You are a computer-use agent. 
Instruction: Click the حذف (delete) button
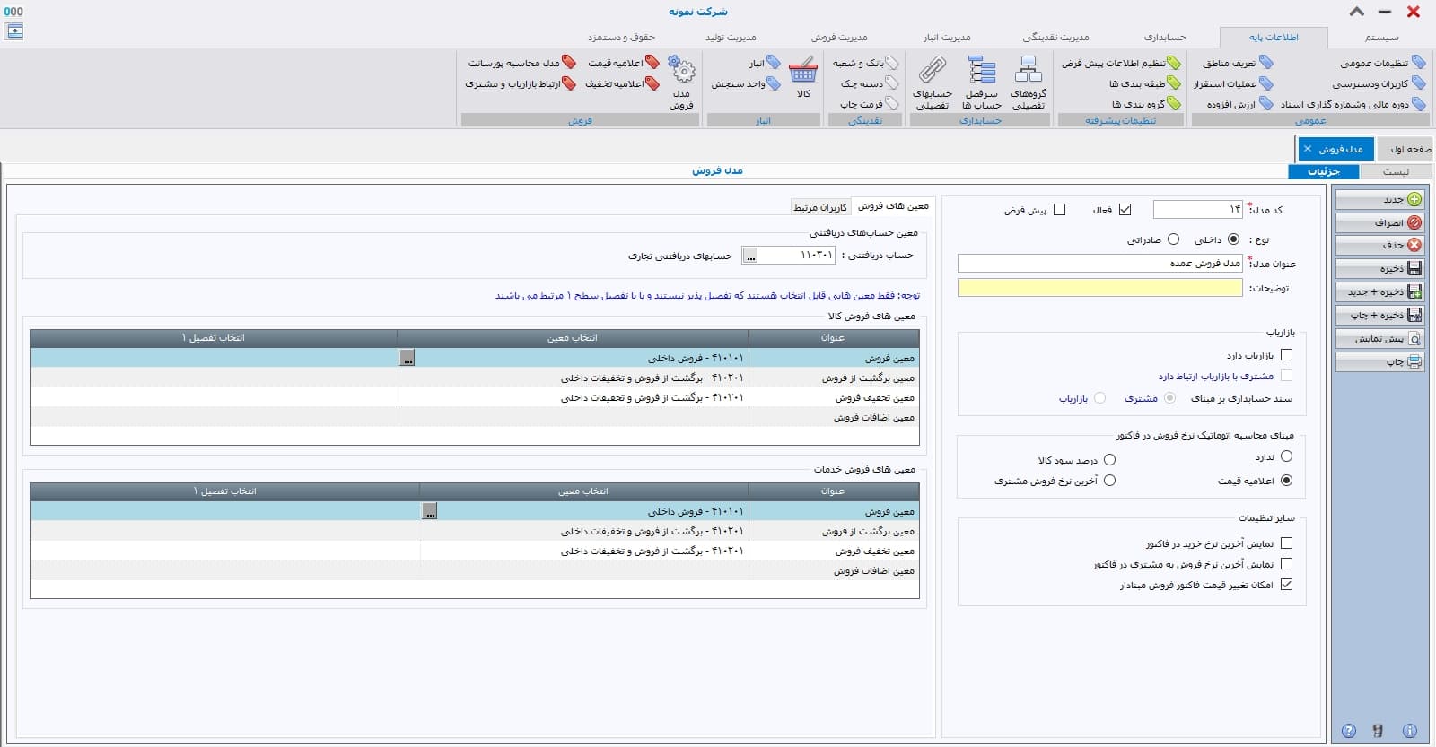[1379, 245]
